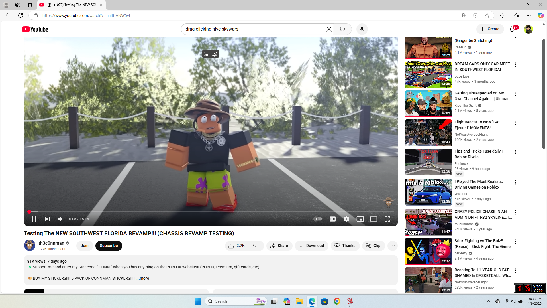Toggle closed captions on the player
This screenshot has height=308, width=547.
tap(332, 219)
